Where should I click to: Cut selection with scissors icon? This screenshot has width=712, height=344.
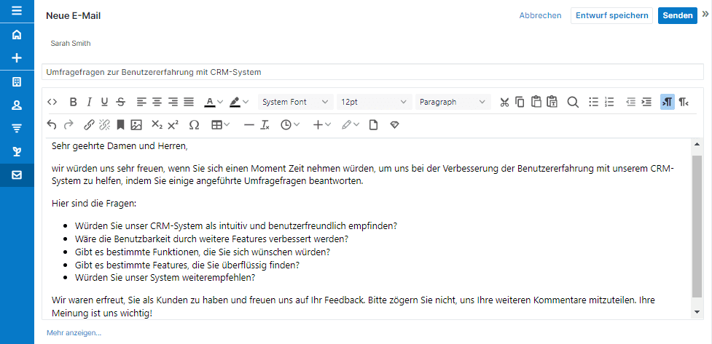[x=504, y=102]
